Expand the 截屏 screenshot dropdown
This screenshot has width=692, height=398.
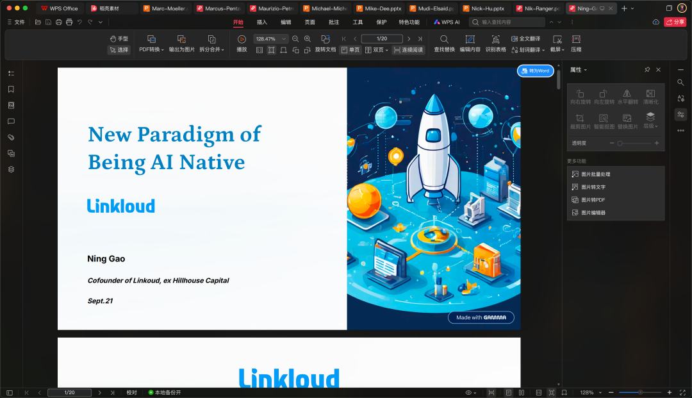click(563, 50)
